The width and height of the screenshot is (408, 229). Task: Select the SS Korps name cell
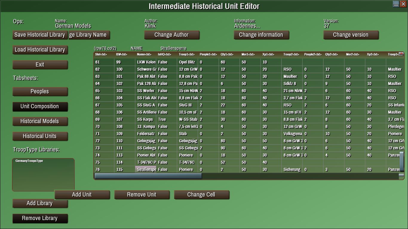coord(146,119)
